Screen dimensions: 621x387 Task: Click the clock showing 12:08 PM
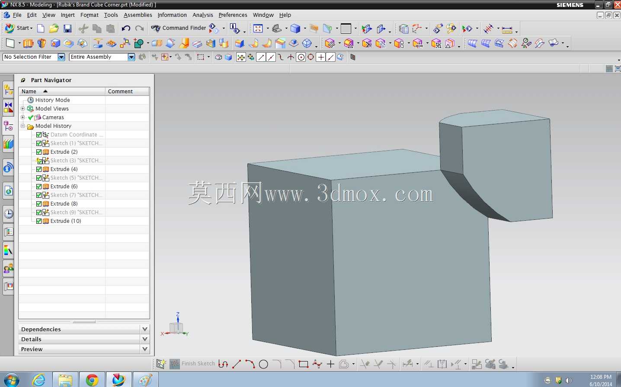pyautogui.click(x=601, y=377)
